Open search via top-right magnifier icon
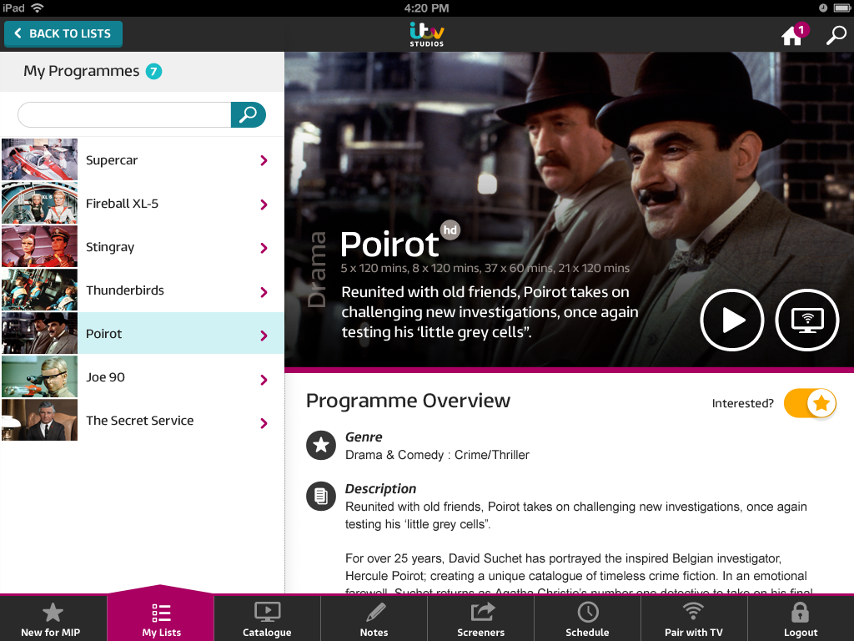The height and width of the screenshot is (641, 854). click(836, 35)
